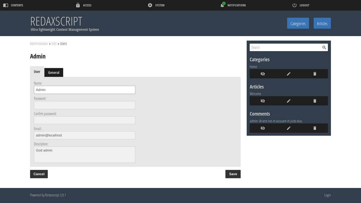Expand the Access menu

84,5
